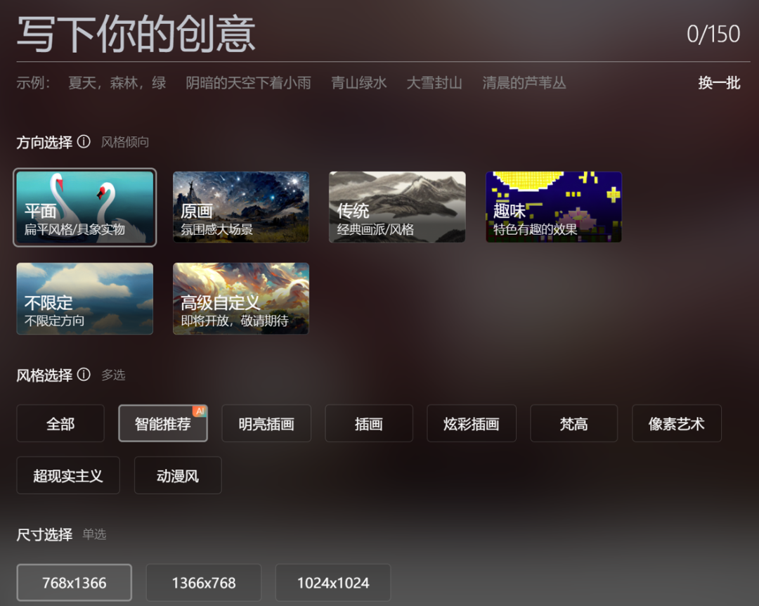This screenshot has width=759, height=606.
Task: Click the info icon beside 风格选择
Action: pyautogui.click(x=84, y=375)
